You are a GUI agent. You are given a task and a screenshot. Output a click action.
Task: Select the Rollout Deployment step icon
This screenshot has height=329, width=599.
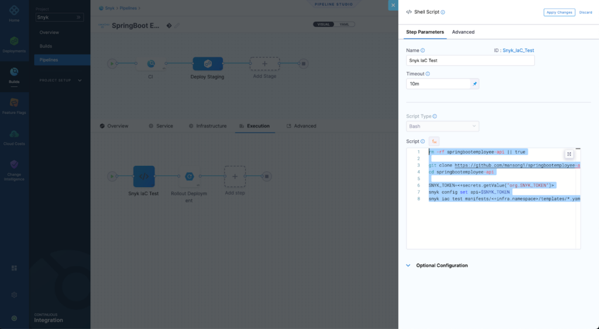click(x=189, y=176)
